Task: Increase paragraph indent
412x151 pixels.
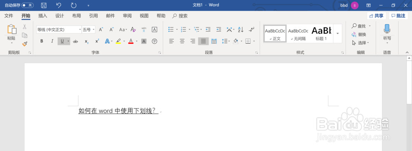Action: [219, 29]
